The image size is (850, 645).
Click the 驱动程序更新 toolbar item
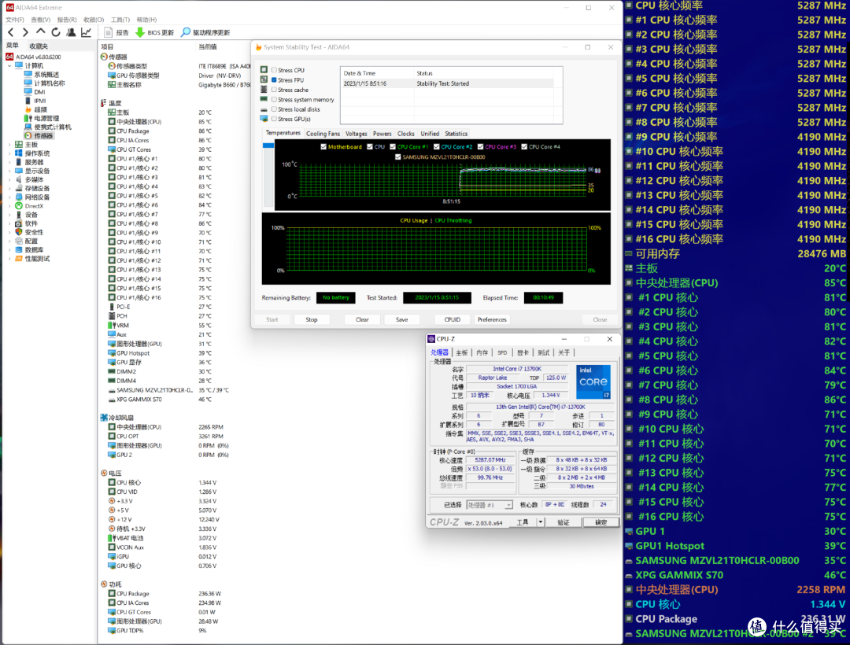tap(205, 32)
